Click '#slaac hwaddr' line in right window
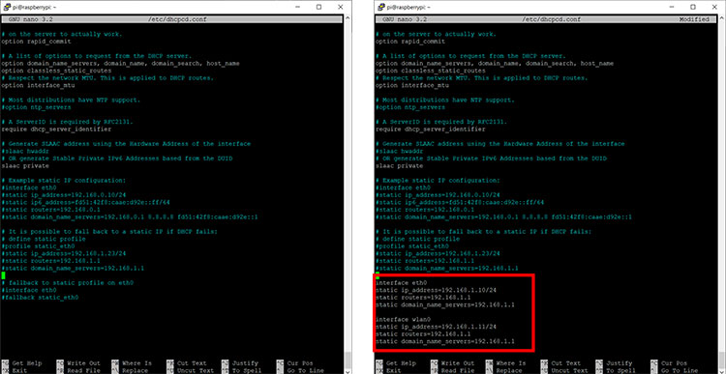This screenshot has width=726, height=374. [x=399, y=151]
